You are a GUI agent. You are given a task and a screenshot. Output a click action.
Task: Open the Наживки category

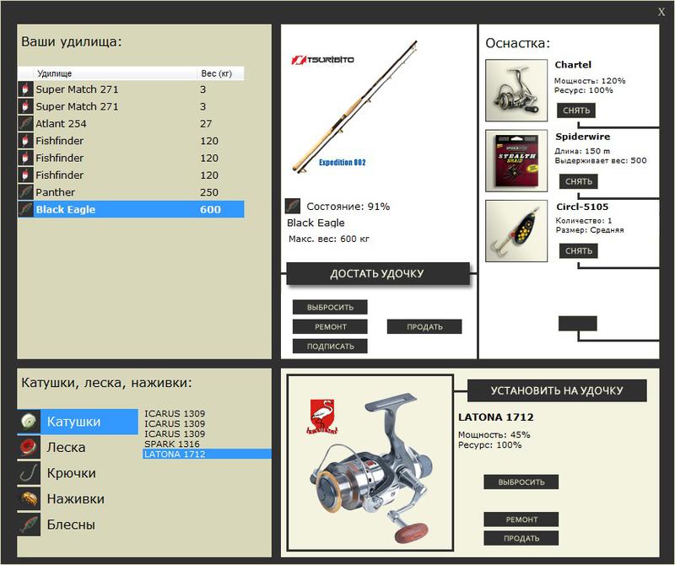[x=78, y=498]
